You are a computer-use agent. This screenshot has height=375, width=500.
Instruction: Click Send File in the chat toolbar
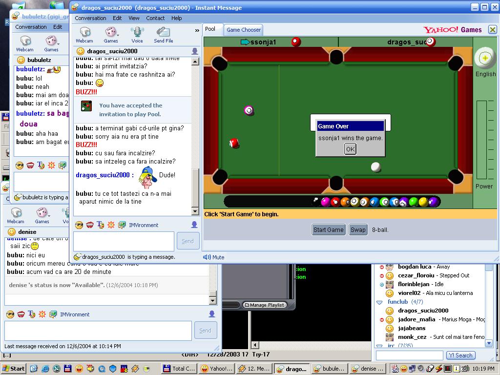click(163, 35)
